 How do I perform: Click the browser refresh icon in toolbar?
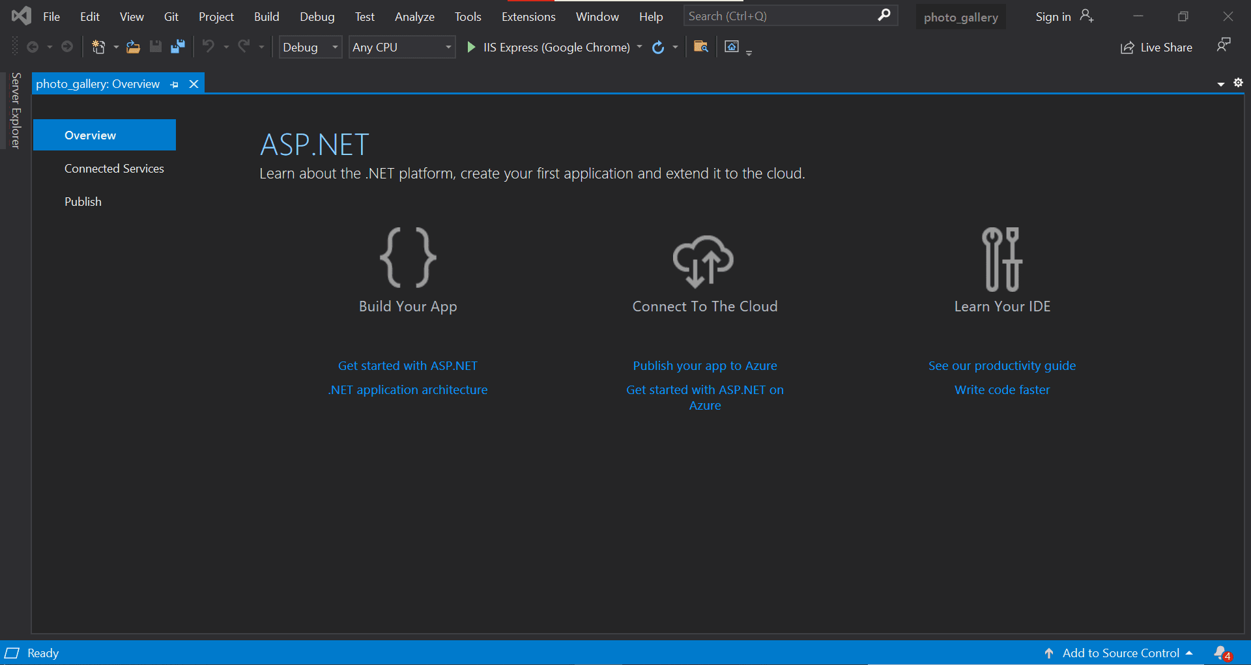click(x=658, y=47)
